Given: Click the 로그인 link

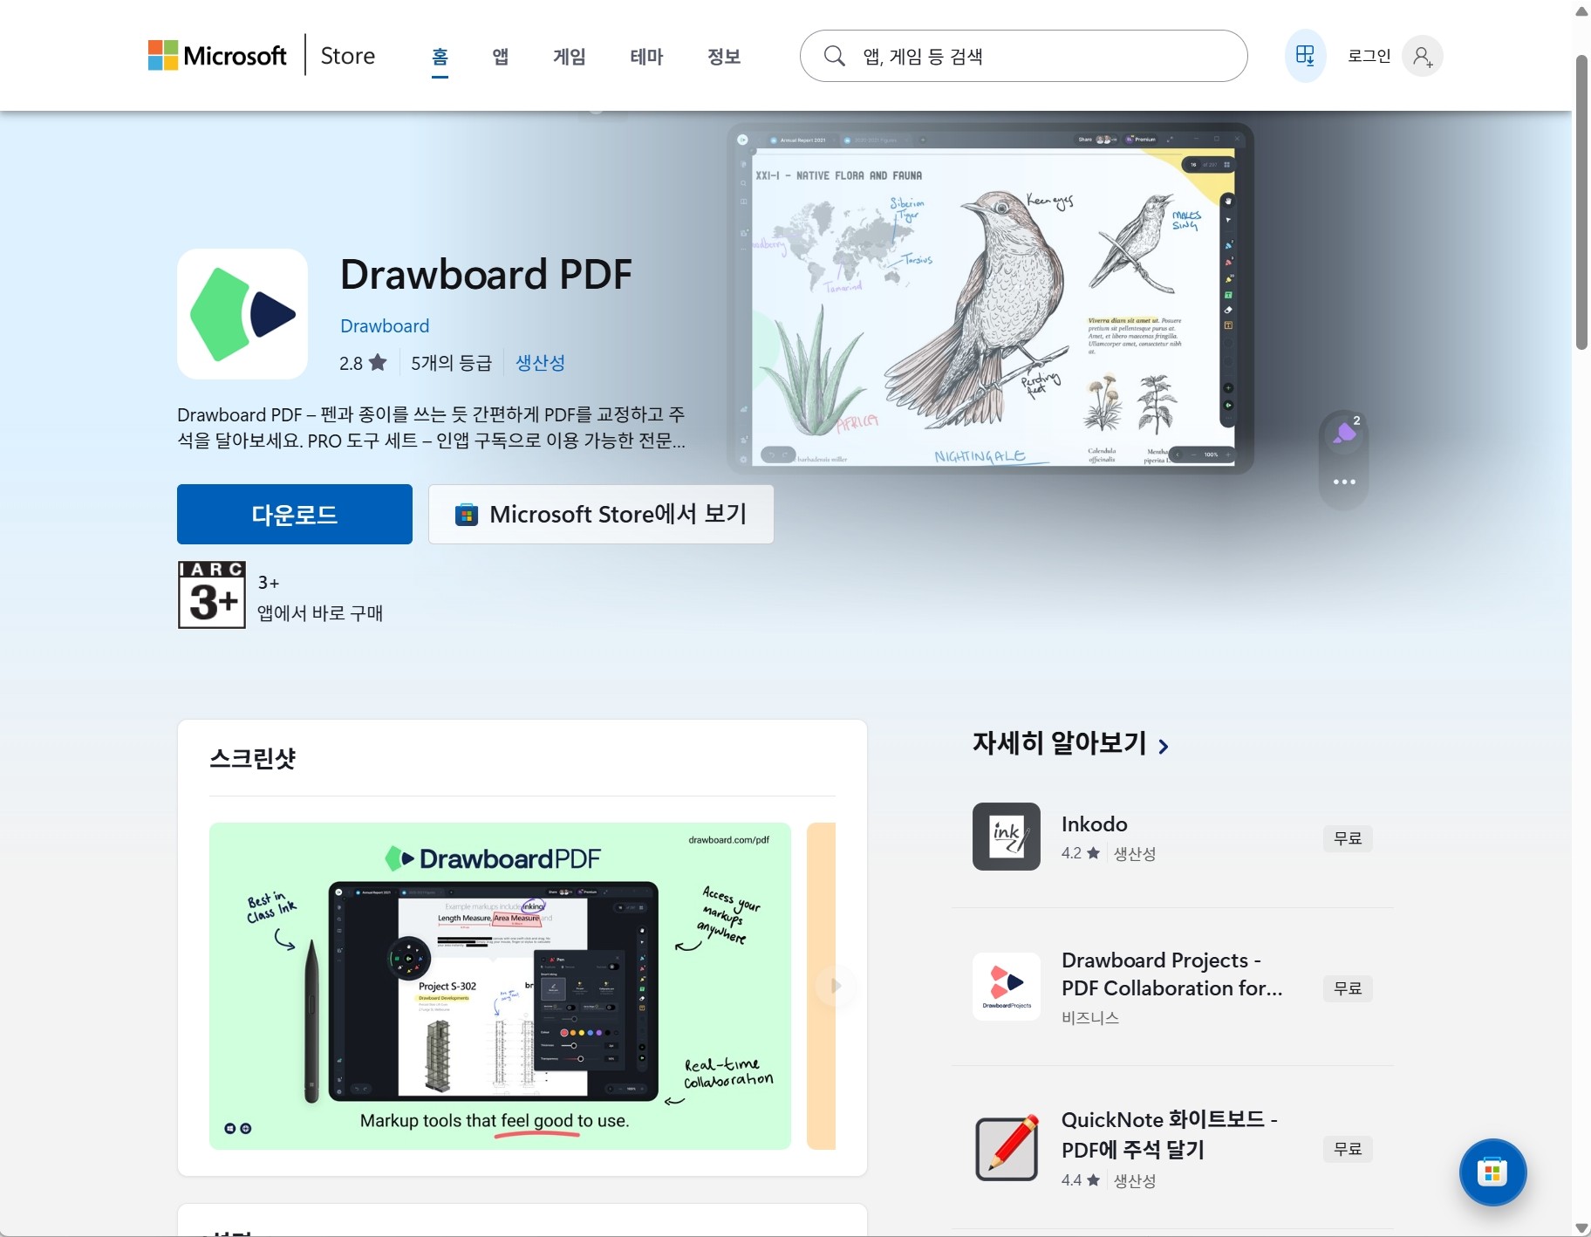Looking at the screenshot, I should click(1369, 56).
